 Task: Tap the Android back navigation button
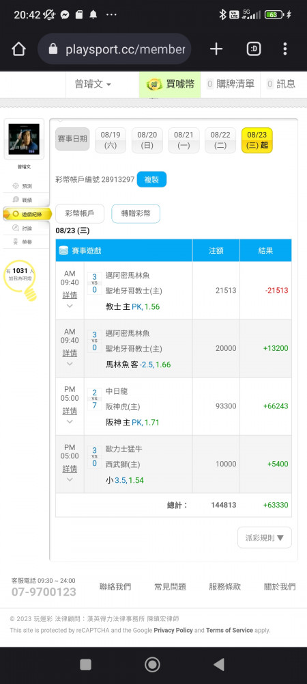click(x=219, y=664)
